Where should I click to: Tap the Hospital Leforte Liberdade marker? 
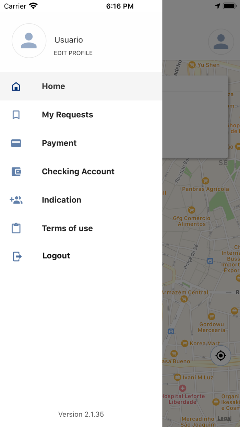tap(183, 388)
